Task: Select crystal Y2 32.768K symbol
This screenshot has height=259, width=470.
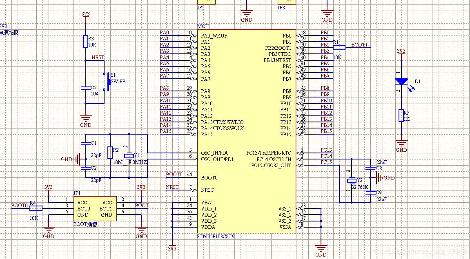Action: point(352,181)
